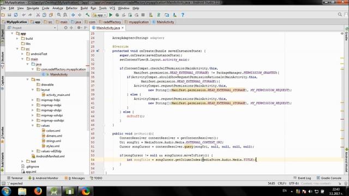Click the Redo arrow icon
Screen dimensions: 349x196
(x=30, y=15)
